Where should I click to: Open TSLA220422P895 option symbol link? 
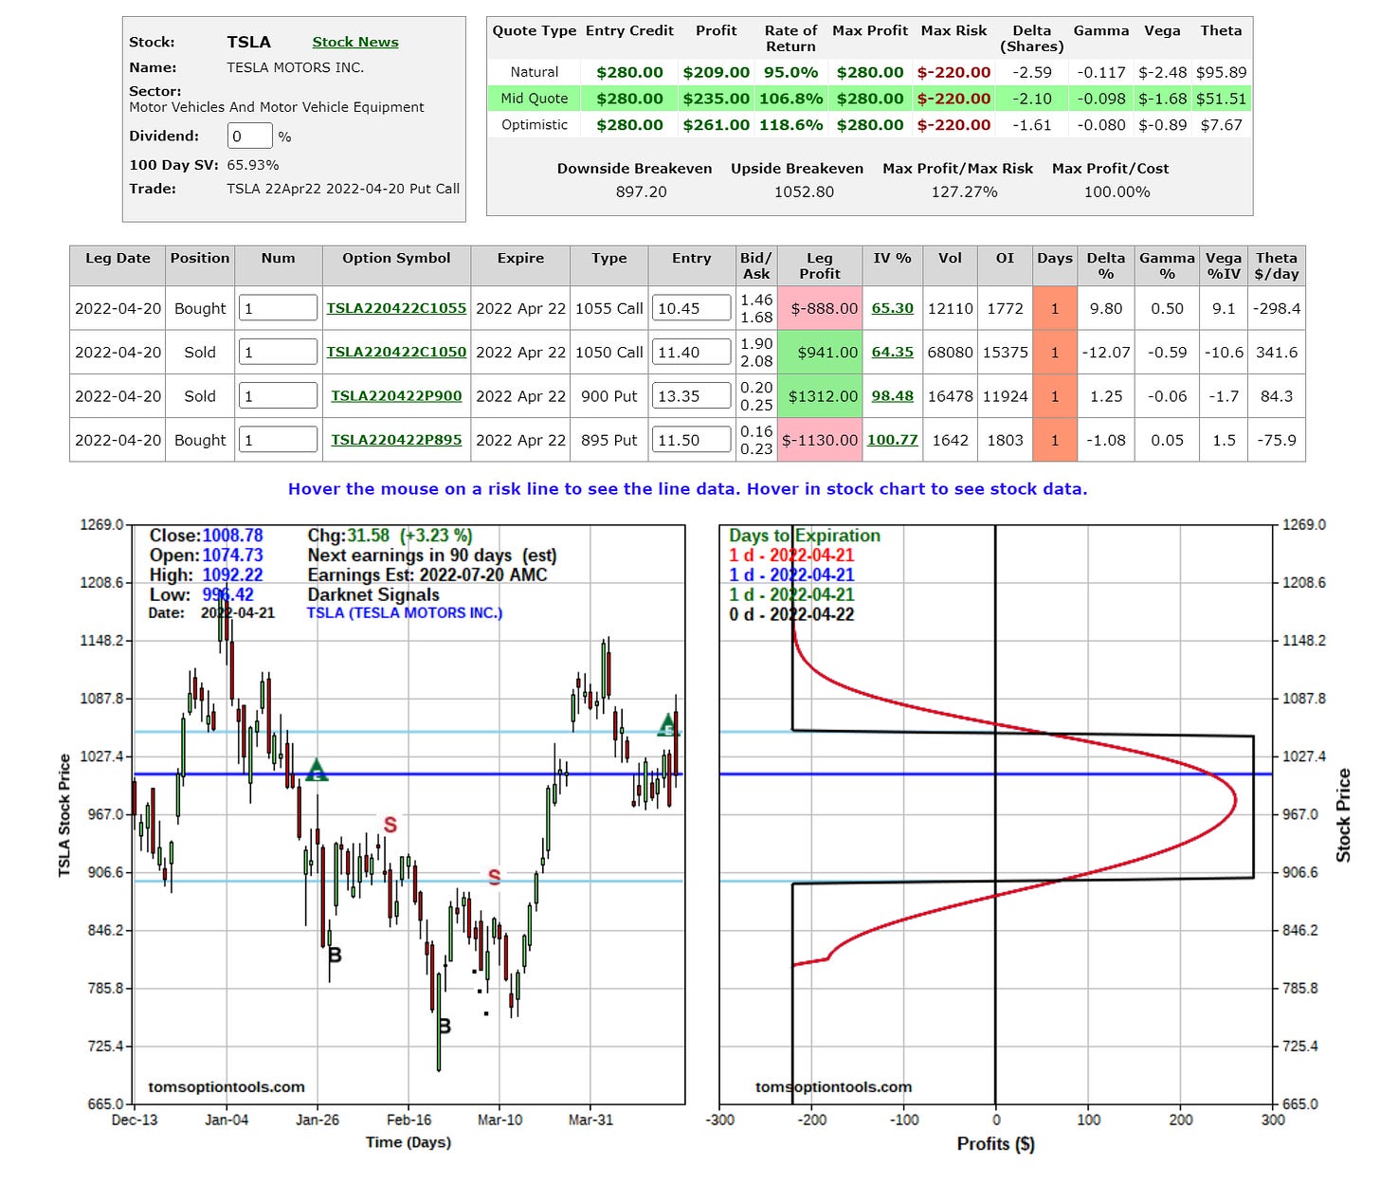coord(396,440)
